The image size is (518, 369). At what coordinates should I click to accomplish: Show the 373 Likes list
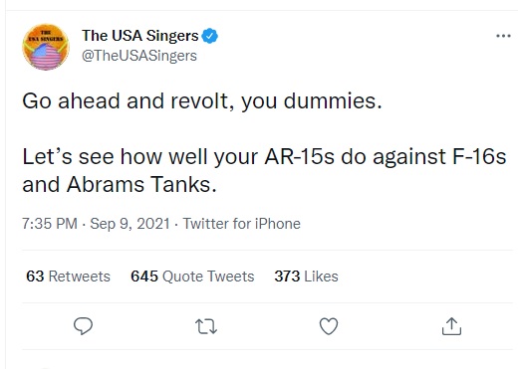[306, 277]
